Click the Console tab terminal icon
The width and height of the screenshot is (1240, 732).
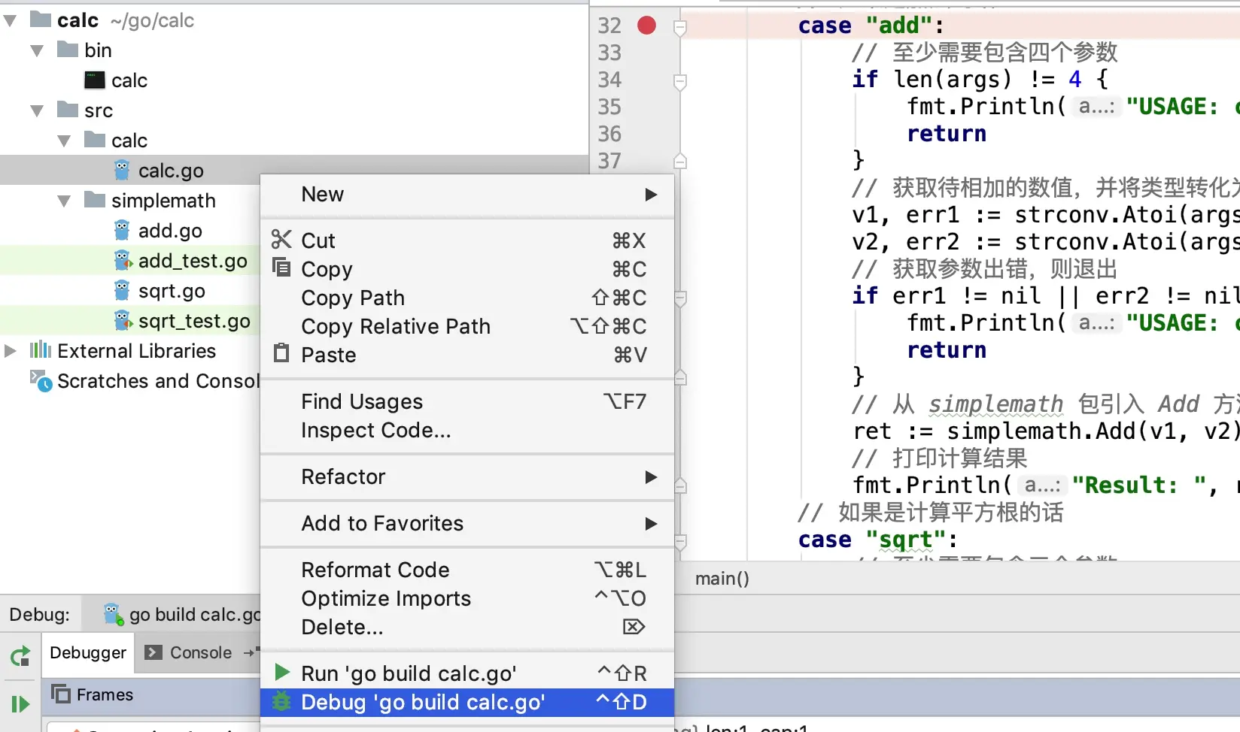click(x=153, y=652)
